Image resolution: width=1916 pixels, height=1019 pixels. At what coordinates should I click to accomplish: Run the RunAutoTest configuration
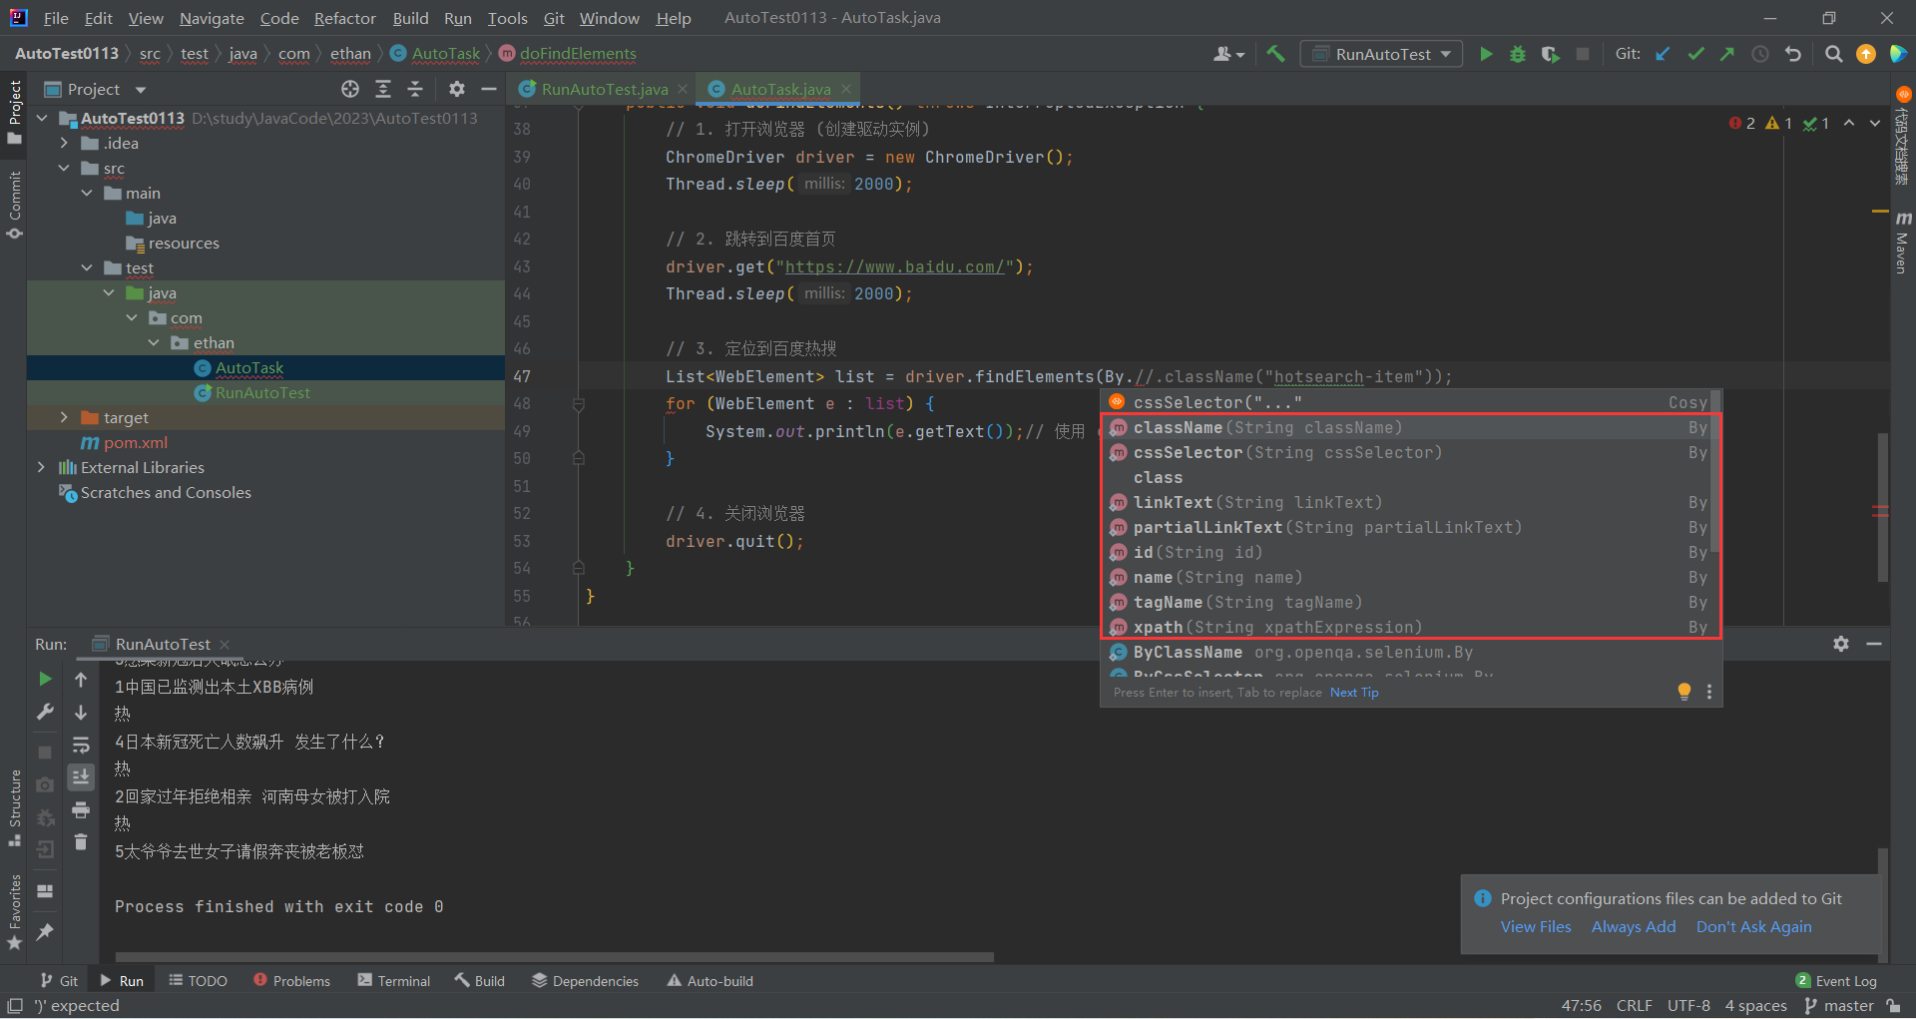[1486, 54]
